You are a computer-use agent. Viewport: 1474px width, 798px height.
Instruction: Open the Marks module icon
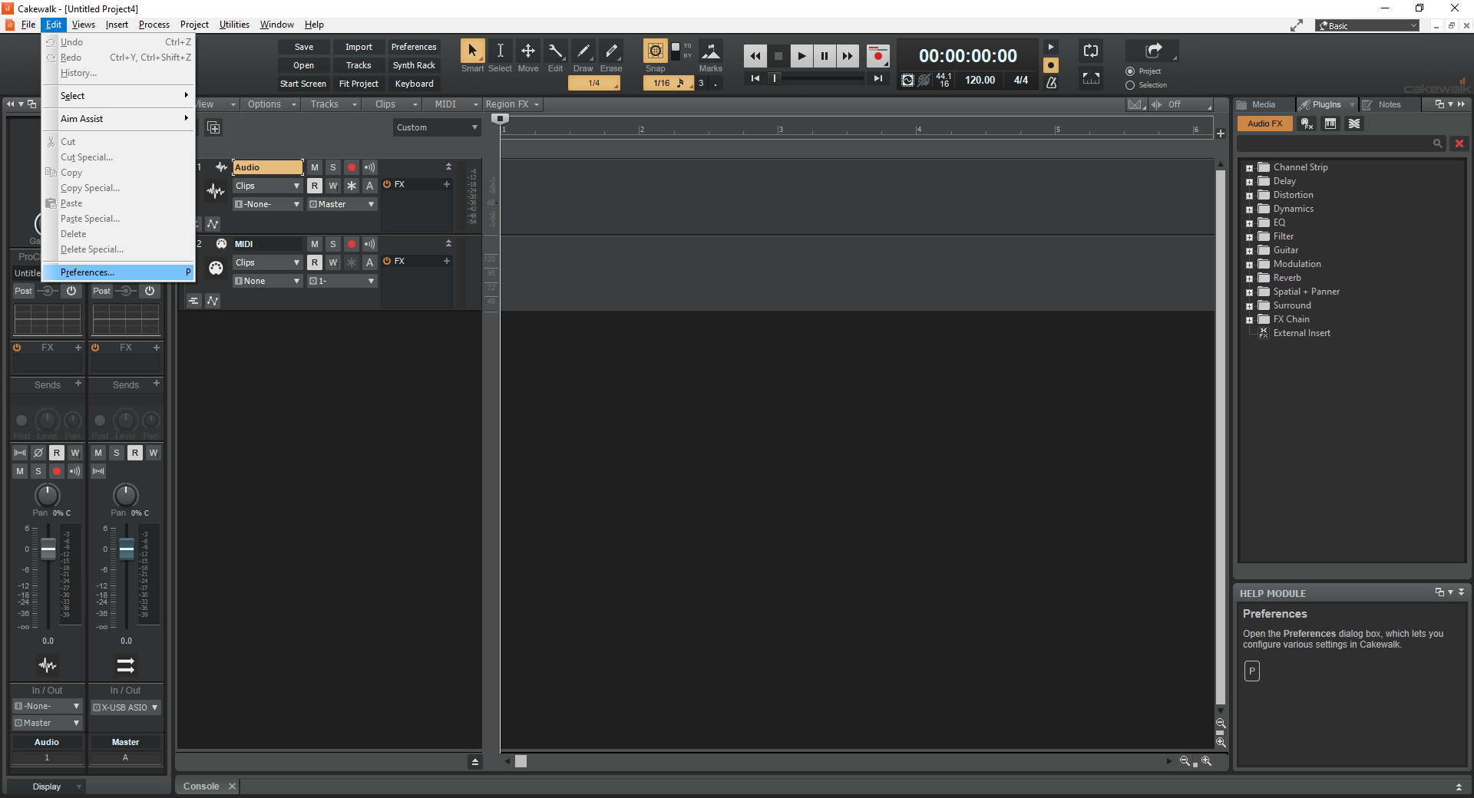click(x=711, y=51)
